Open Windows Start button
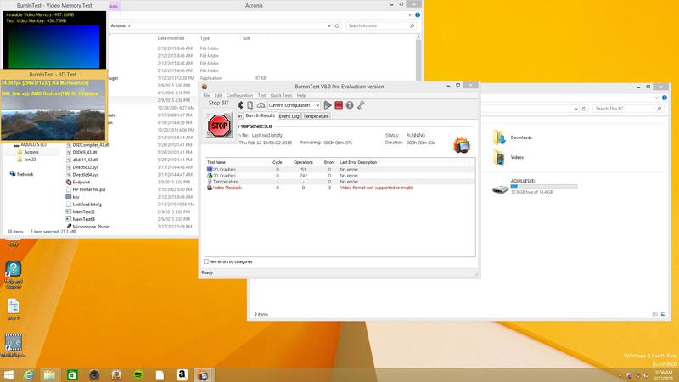 pos(8,374)
